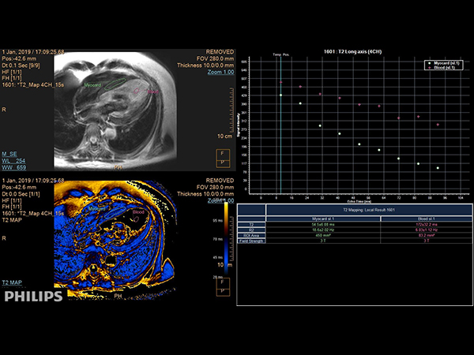Click the Myocard (sl.1) legend entry
Image resolution: width=474 pixels, height=355 pixels.
coord(444,63)
